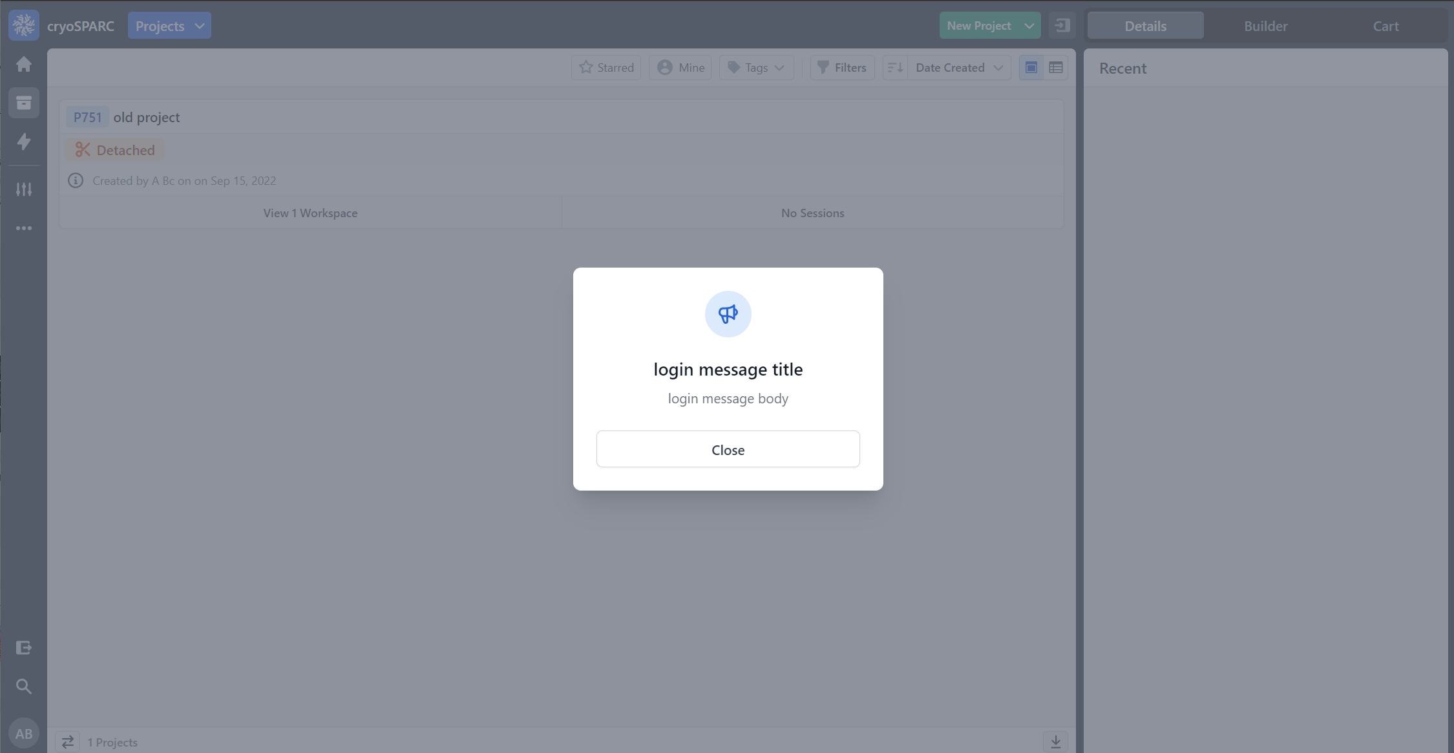The height and width of the screenshot is (753, 1454).
Task: Close the login message dialog
Action: [728, 449]
